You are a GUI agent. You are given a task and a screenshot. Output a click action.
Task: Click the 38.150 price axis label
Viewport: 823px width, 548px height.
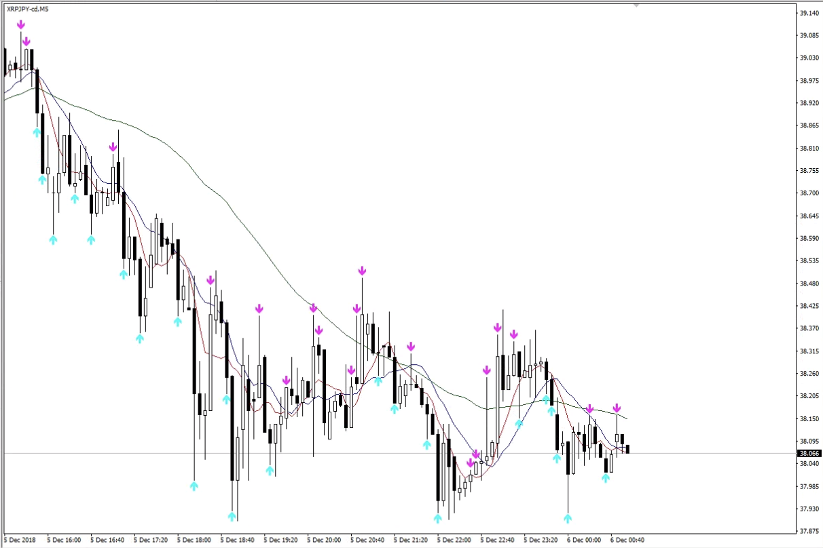pyautogui.click(x=810, y=418)
